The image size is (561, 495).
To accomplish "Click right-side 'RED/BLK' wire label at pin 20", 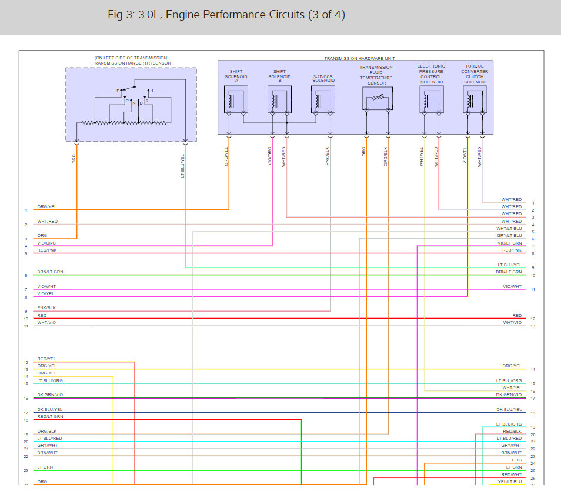I will coord(512,432).
